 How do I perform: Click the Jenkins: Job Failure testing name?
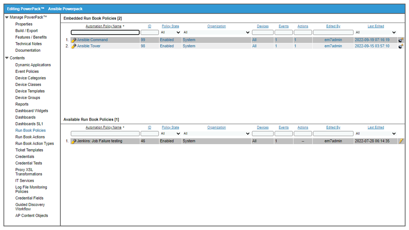pos(99,141)
